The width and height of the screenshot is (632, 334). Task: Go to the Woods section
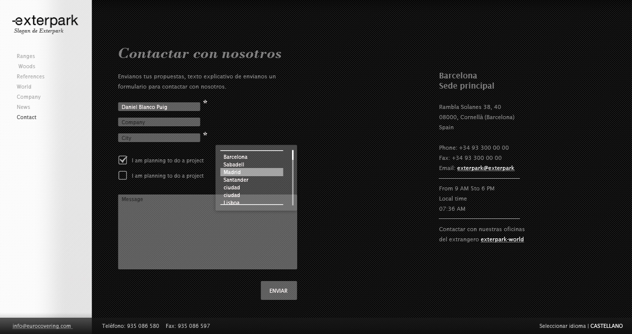point(27,67)
